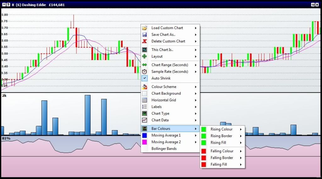Click the magenta Moving Average 2 colour swatch
This screenshot has width=322, height=179.
145,142
